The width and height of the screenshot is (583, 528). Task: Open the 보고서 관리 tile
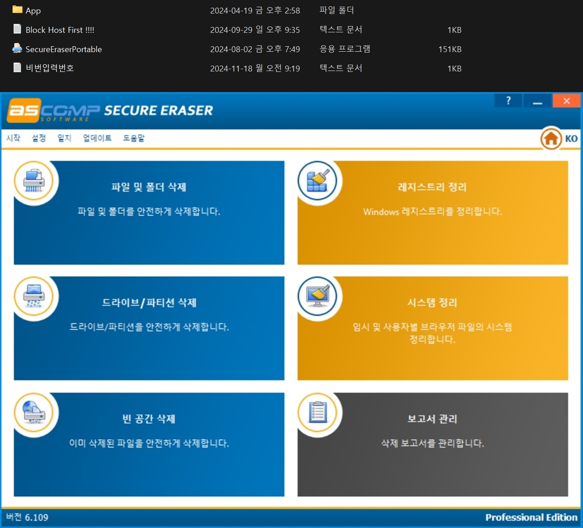pos(433,444)
